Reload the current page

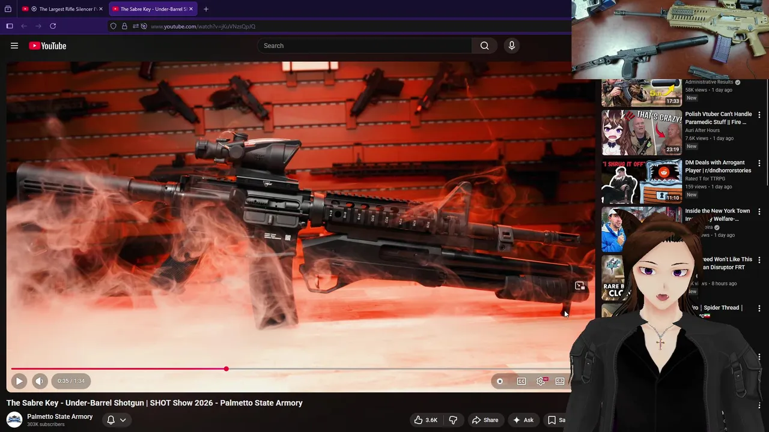(x=53, y=26)
